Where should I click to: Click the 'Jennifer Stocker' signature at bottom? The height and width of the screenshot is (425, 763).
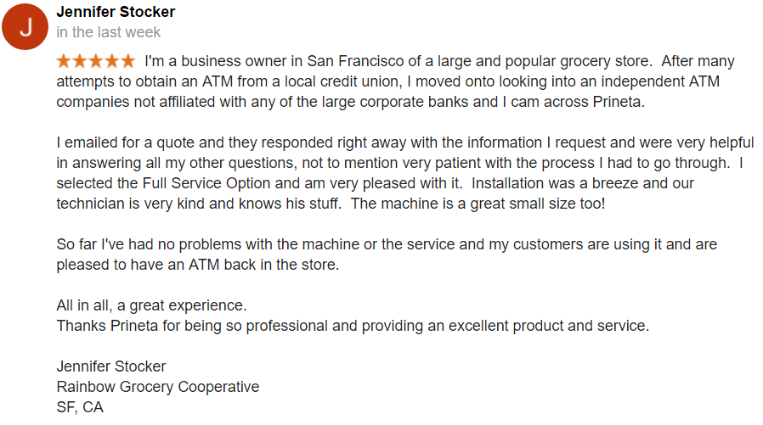coord(111,366)
